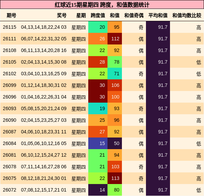Click span value 19 in row 26093

pyautogui.click(x=98, y=108)
